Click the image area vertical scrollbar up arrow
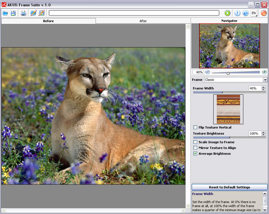 coord(188,26)
